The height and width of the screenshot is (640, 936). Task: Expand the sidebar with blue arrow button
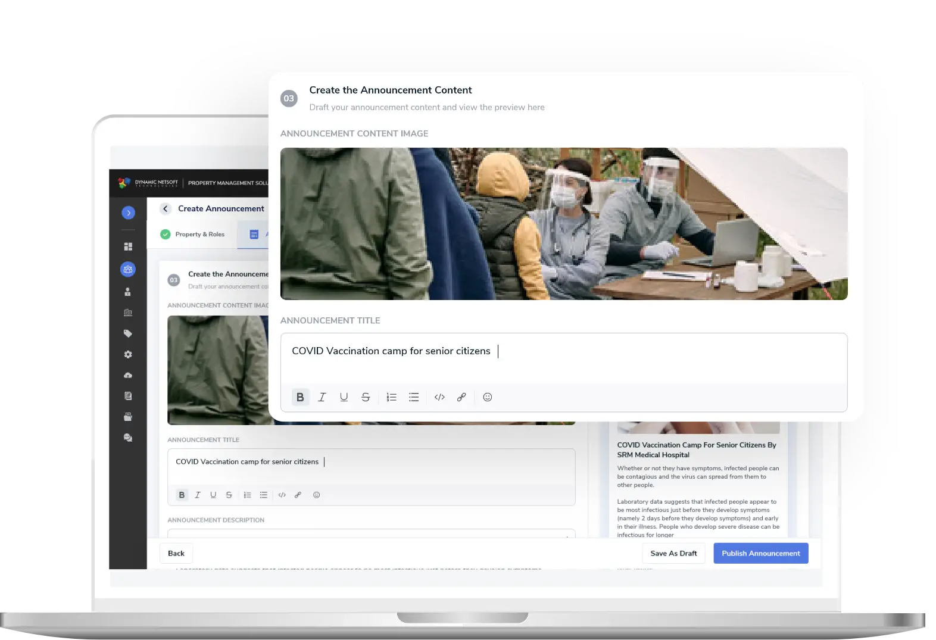(x=128, y=213)
